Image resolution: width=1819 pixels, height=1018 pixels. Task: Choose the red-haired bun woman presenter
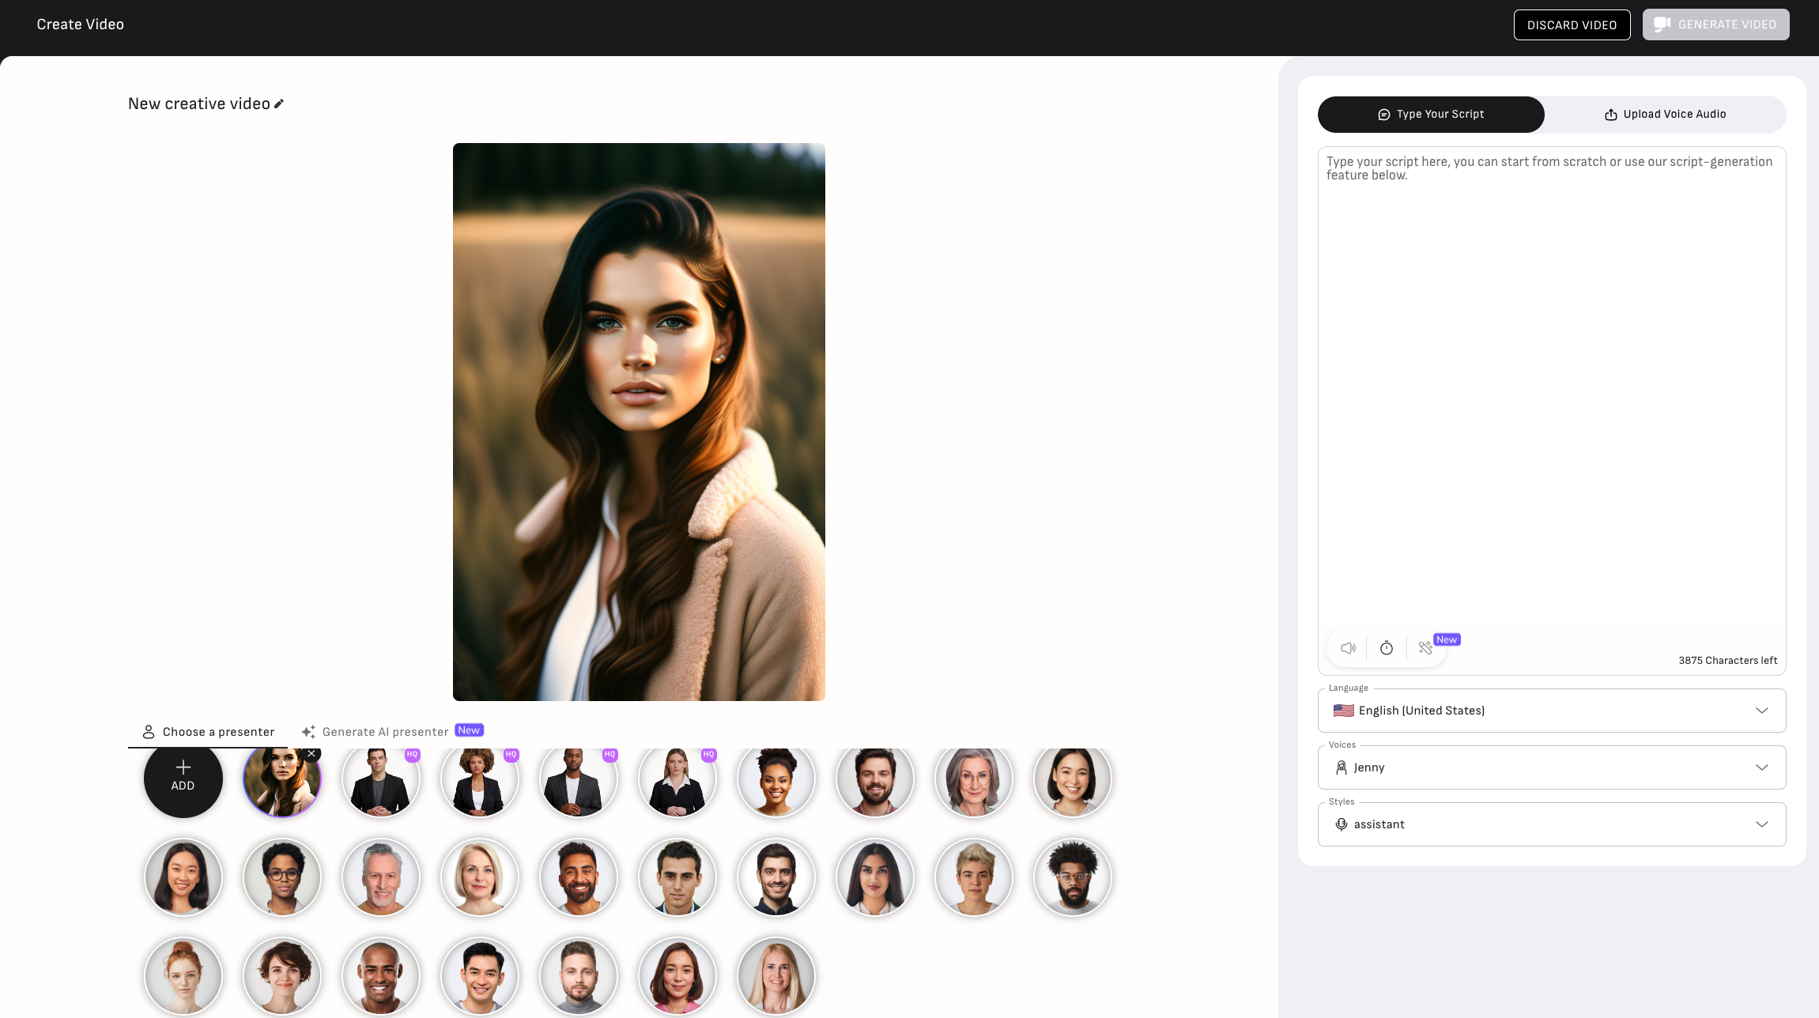[183, 975]
